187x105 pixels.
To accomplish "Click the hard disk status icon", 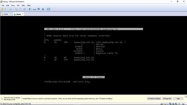I will click(x=162, y=104).
